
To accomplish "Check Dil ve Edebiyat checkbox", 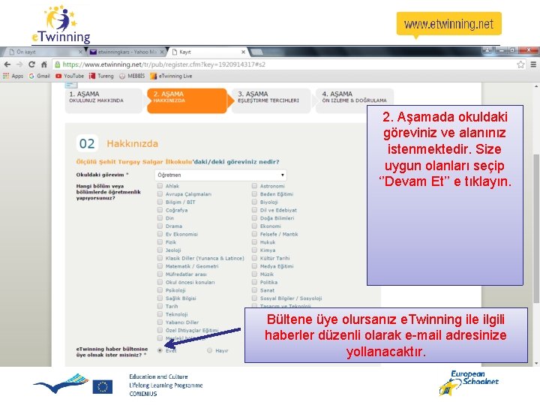I will tap(254, 210).
